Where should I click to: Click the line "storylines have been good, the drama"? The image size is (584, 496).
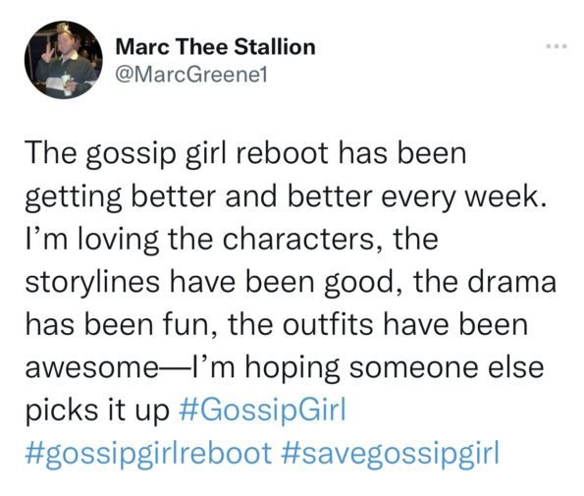click(x=291, y=282)
